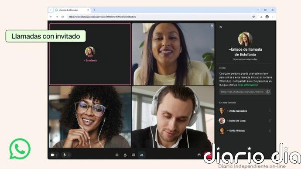301x169 pixels.
Task: Click Estefanía's profile photo in side panel
Action: point(245,38)
